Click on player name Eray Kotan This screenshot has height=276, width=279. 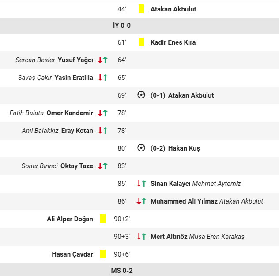point(77,131)
